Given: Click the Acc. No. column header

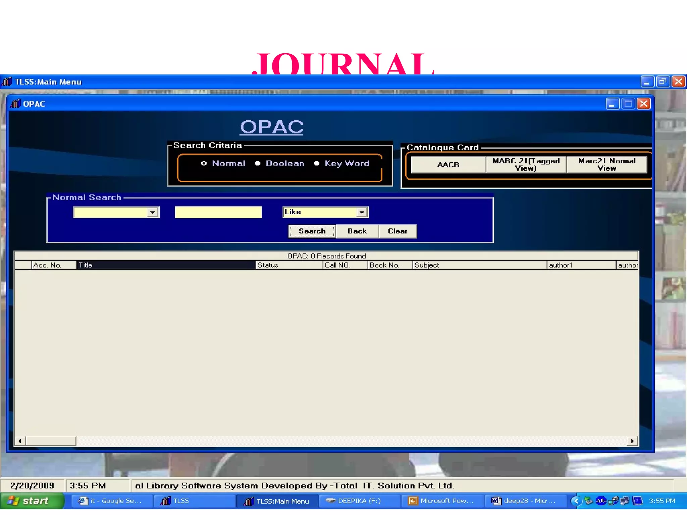Looking at the screenshot, I should [x=54, y=265].
